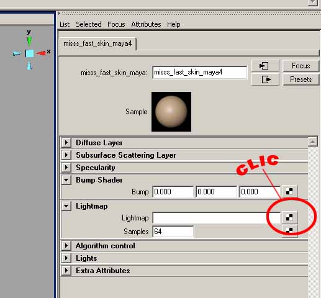
Task: Expand the Diffuse Layer section
Action: point(66,143)
